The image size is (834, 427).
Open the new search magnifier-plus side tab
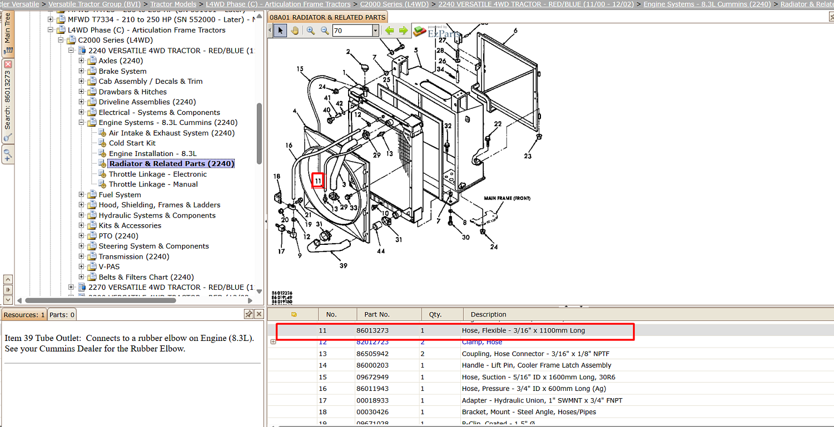tap(8, 154)
